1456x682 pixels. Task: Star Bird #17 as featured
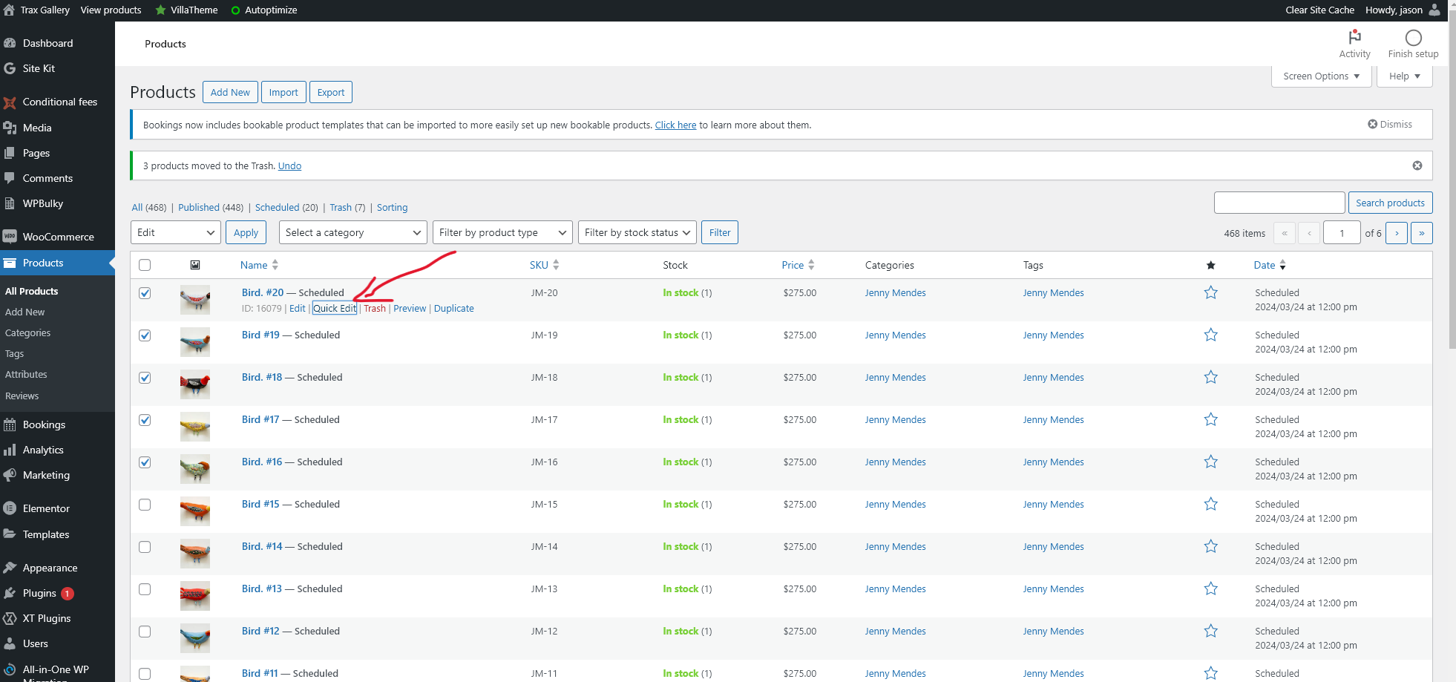tap(1210, 419)
